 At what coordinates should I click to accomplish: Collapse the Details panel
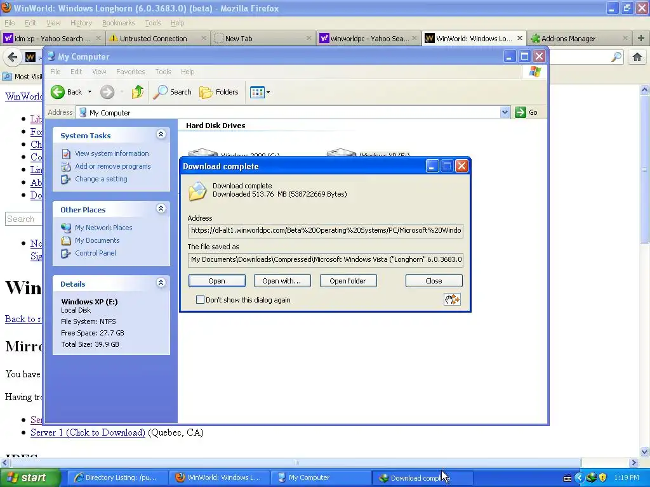tap(161, 282)
